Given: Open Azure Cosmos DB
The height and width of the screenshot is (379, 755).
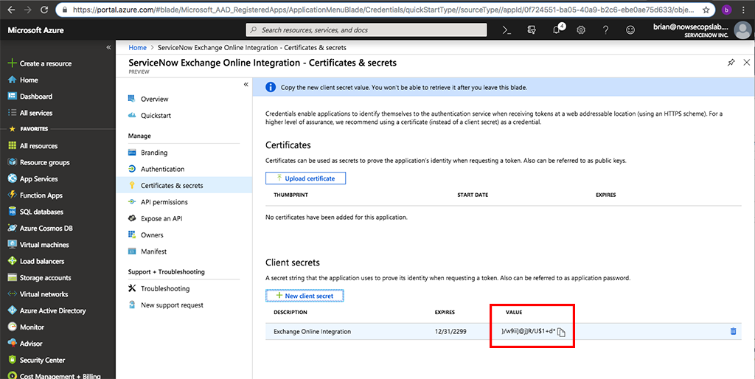Looking at the screenshot, I should tap(41, 229).
